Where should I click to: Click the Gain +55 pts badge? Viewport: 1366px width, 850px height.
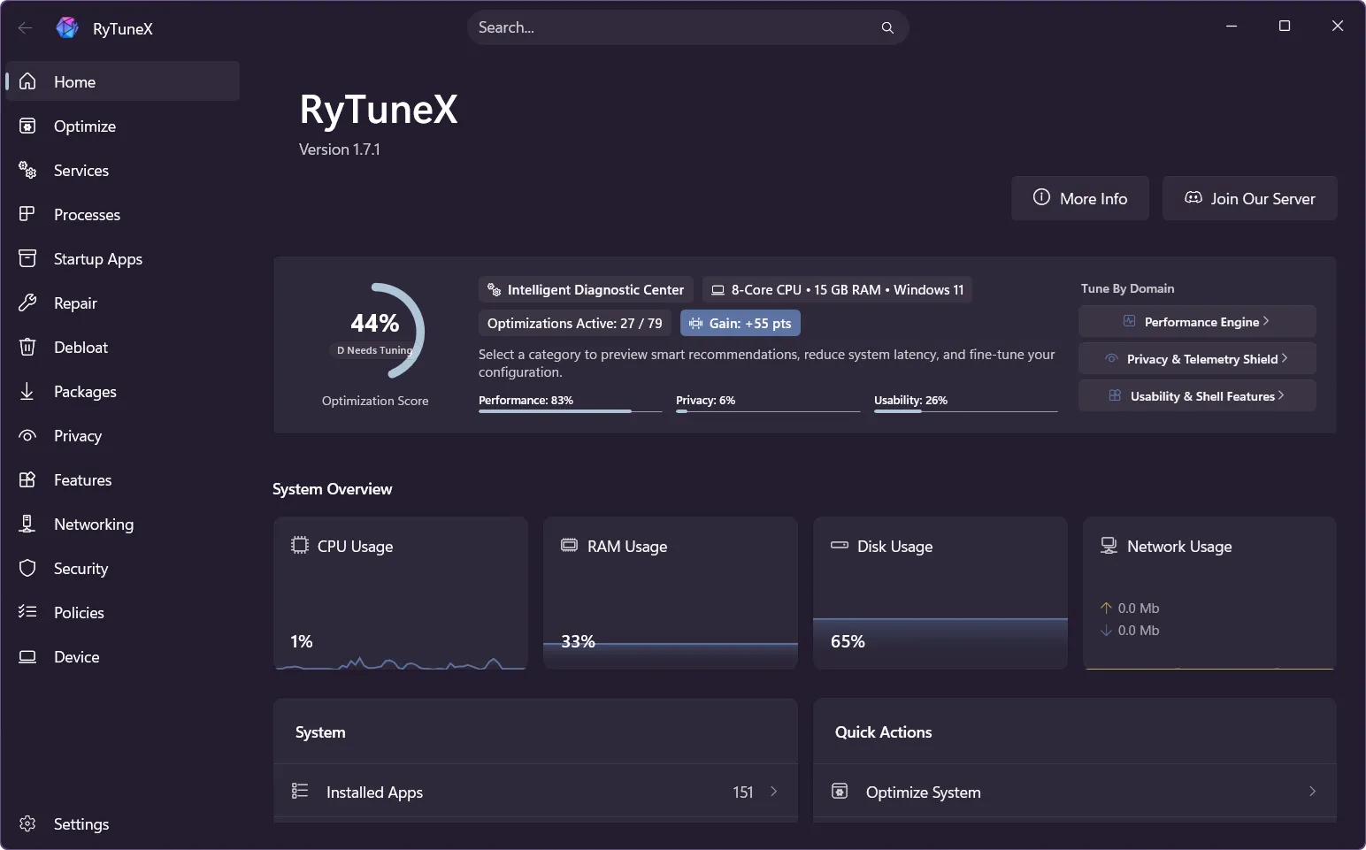pos(741,323)
